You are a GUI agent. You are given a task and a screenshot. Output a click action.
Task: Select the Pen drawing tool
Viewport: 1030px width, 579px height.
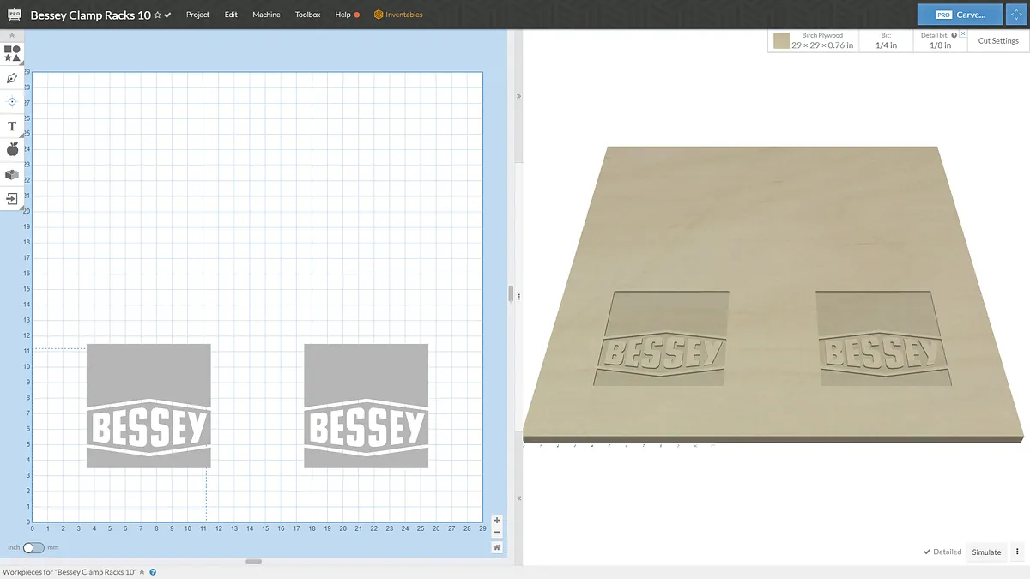pos(12,78)
